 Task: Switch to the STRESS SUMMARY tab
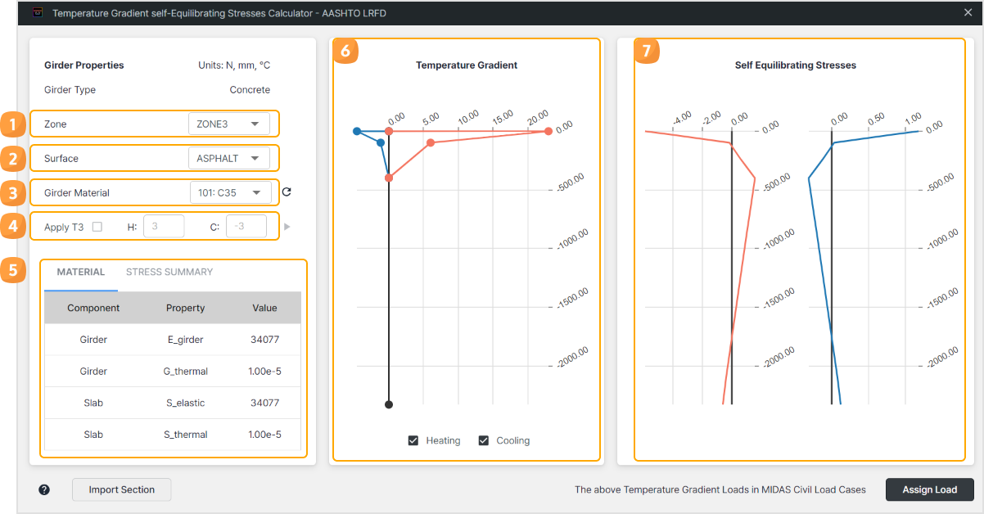pyautogui.click(x=170, y=271)
